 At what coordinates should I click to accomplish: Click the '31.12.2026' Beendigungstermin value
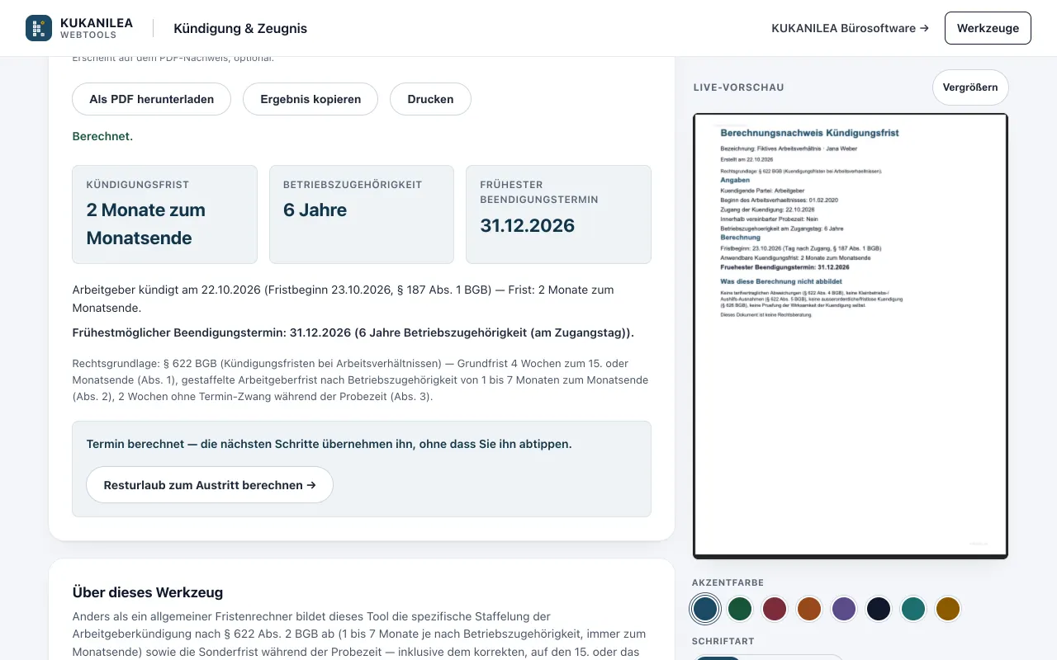pos(527,225)
